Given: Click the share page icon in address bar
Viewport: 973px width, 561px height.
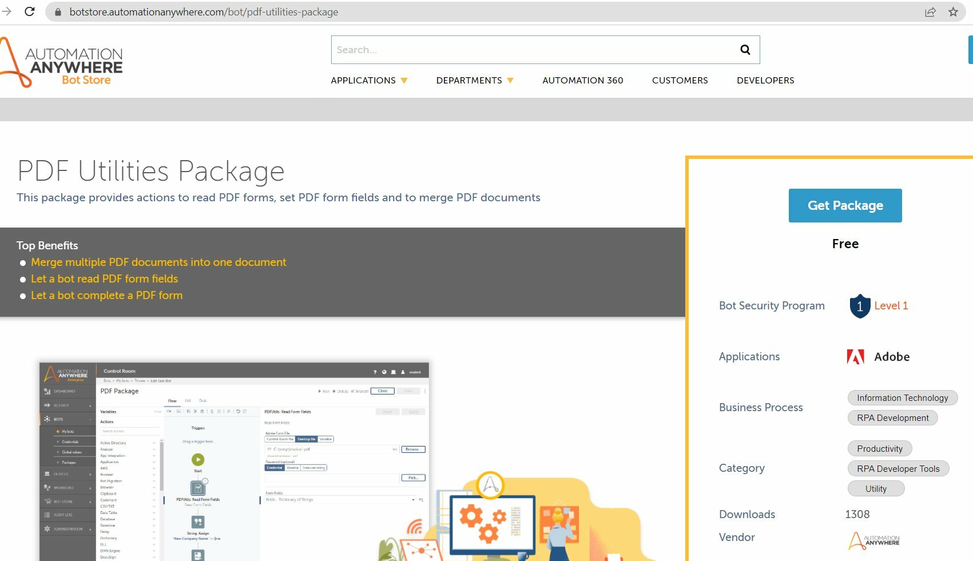Looking at the screenshot, I should coord(930,12).
